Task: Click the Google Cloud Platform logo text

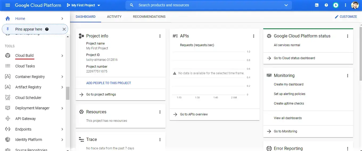Action: (x=38, y=5)
